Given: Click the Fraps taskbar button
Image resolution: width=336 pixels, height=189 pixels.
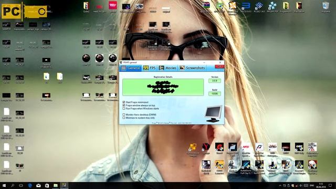Looking at the screenshot, I should click(64, 185).
